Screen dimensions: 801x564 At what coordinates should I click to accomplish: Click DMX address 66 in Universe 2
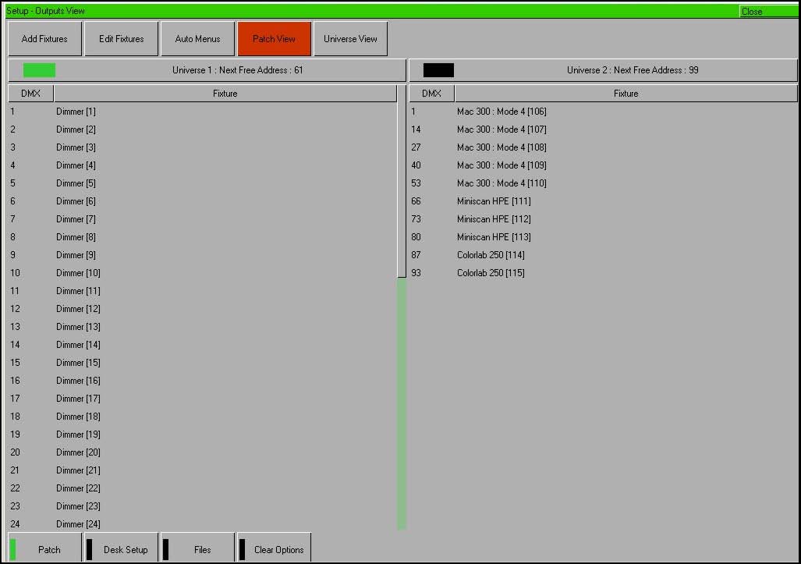(x=416, y=200)
